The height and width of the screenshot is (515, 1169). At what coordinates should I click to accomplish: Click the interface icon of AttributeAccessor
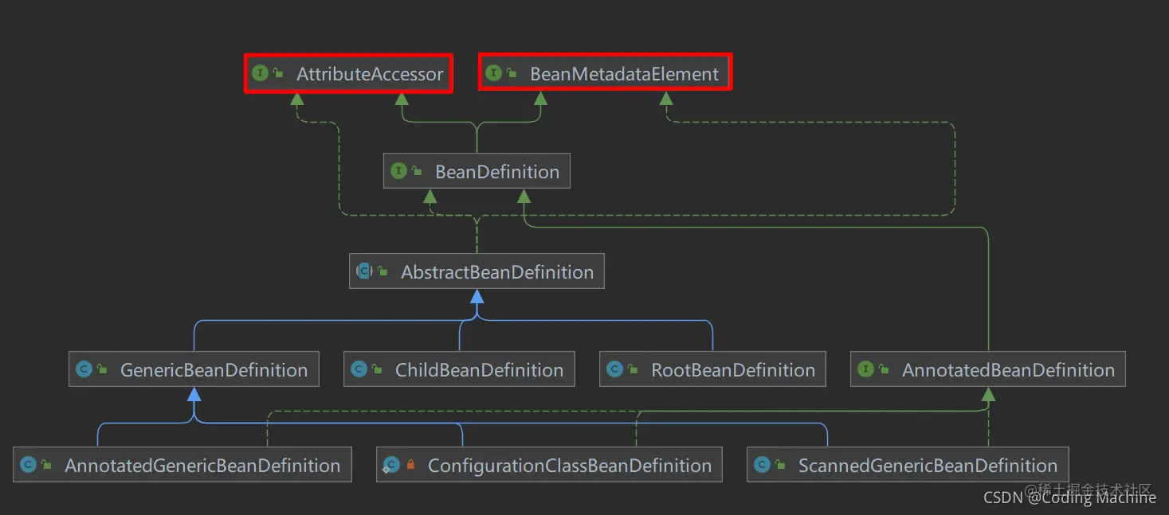pyautogui.click(x=260, y=73)
